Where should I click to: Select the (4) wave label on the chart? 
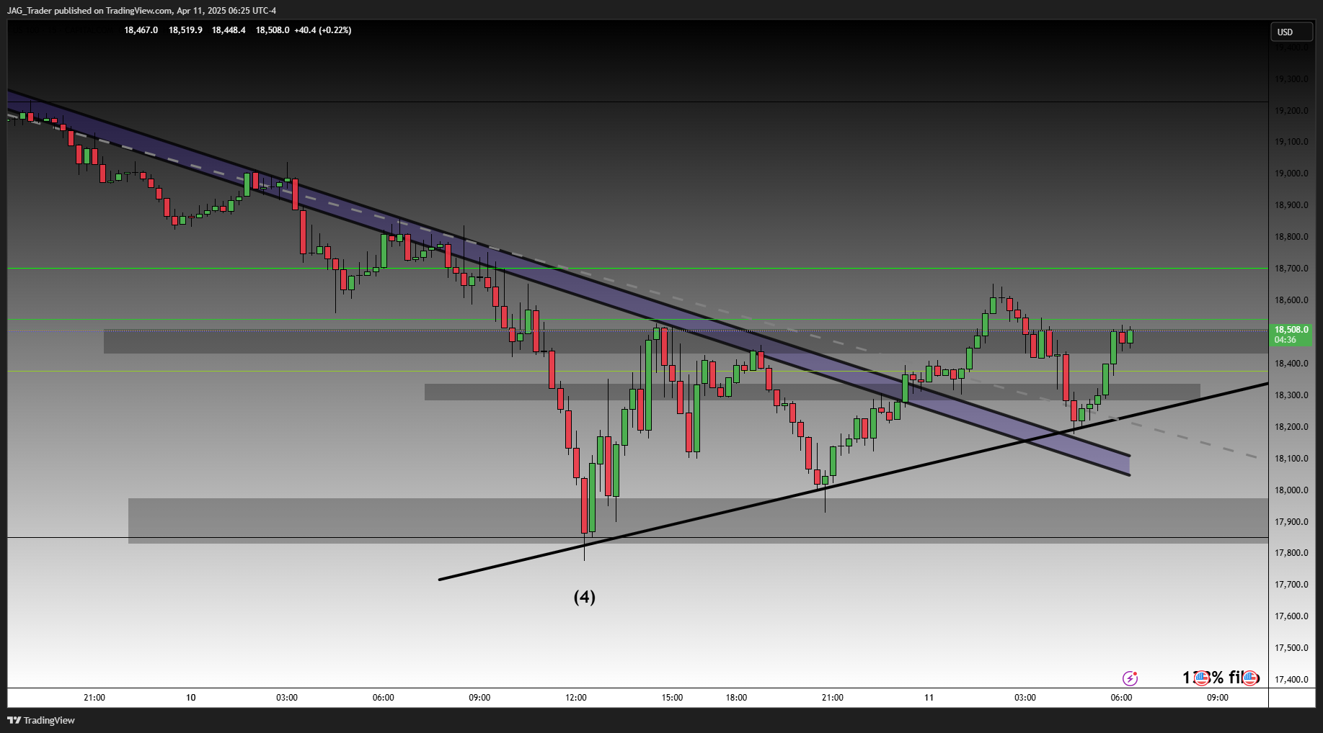coord(585,597)
